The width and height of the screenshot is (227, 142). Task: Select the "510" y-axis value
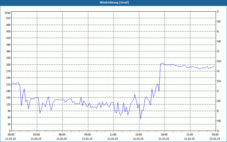(9, 18)
